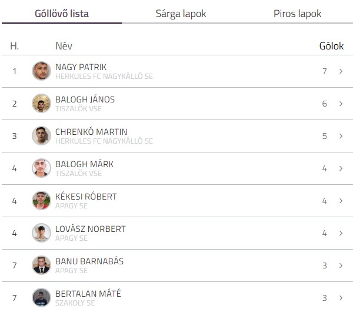Click the Név column header
The width and height of the screenshot is (353, 312).
[x=64, y=46]
